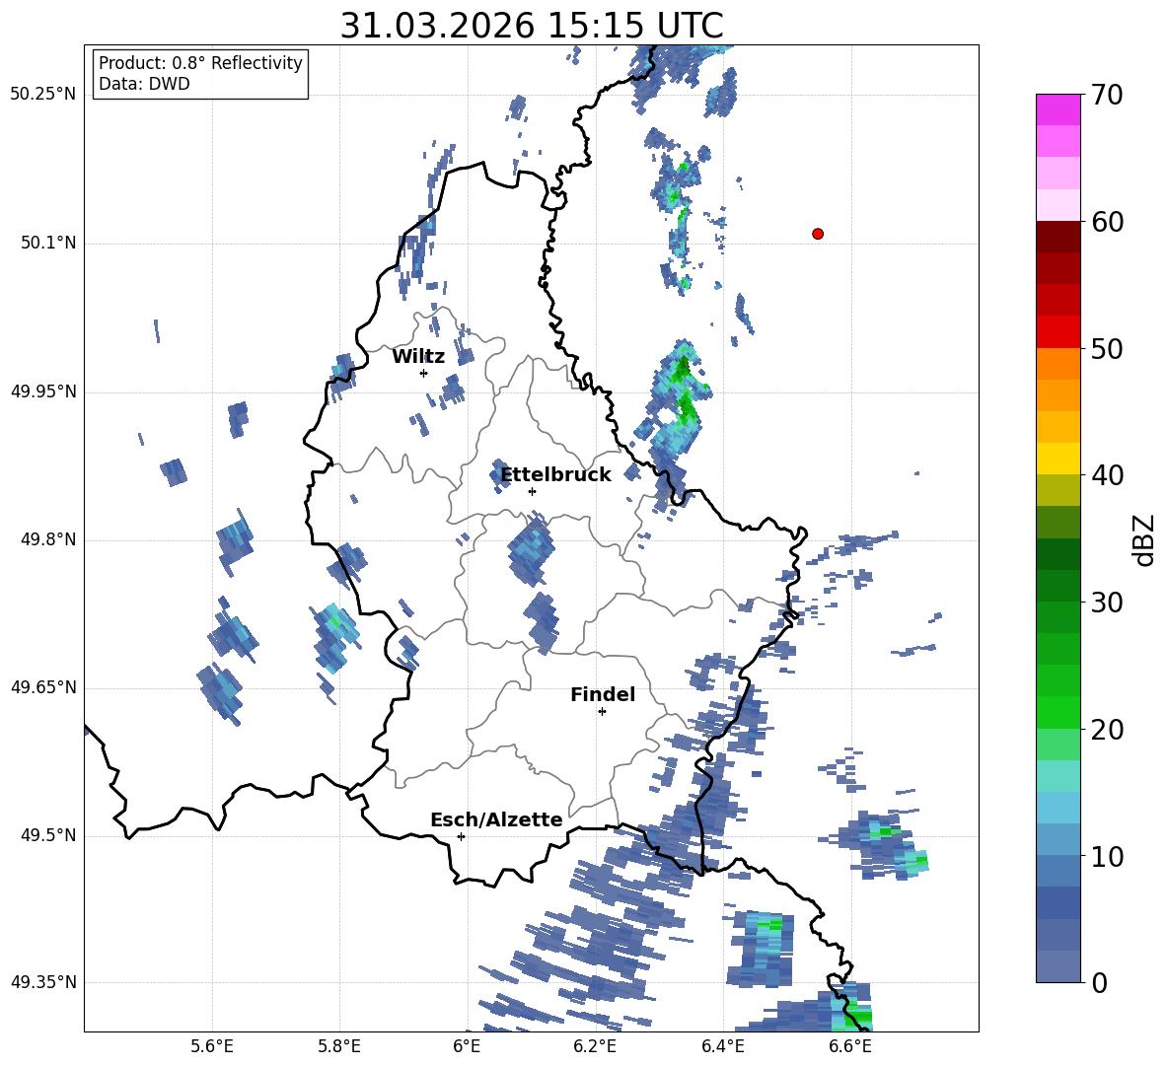Viewport: 1168px width, 1066px height.
Task: Click the 6.4°E longitude label
Action: pyautogui.click(x=722, y=1046)
